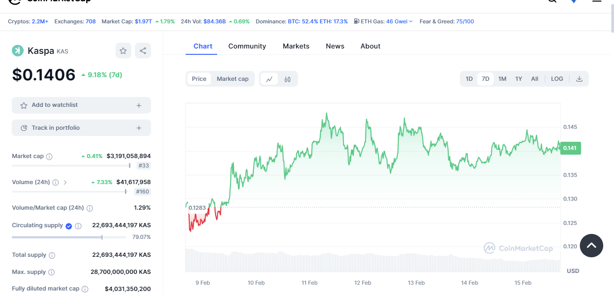Click the BTC: 52.4% ETH: 17.3% dominance link

[318, 22]
